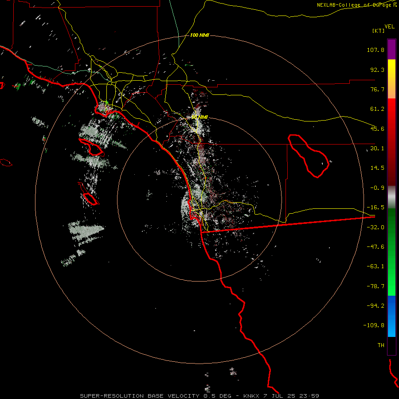399x399 pixels.
Task: Click the 30.1 velocity scale value
Action: (x=377, y=149)
